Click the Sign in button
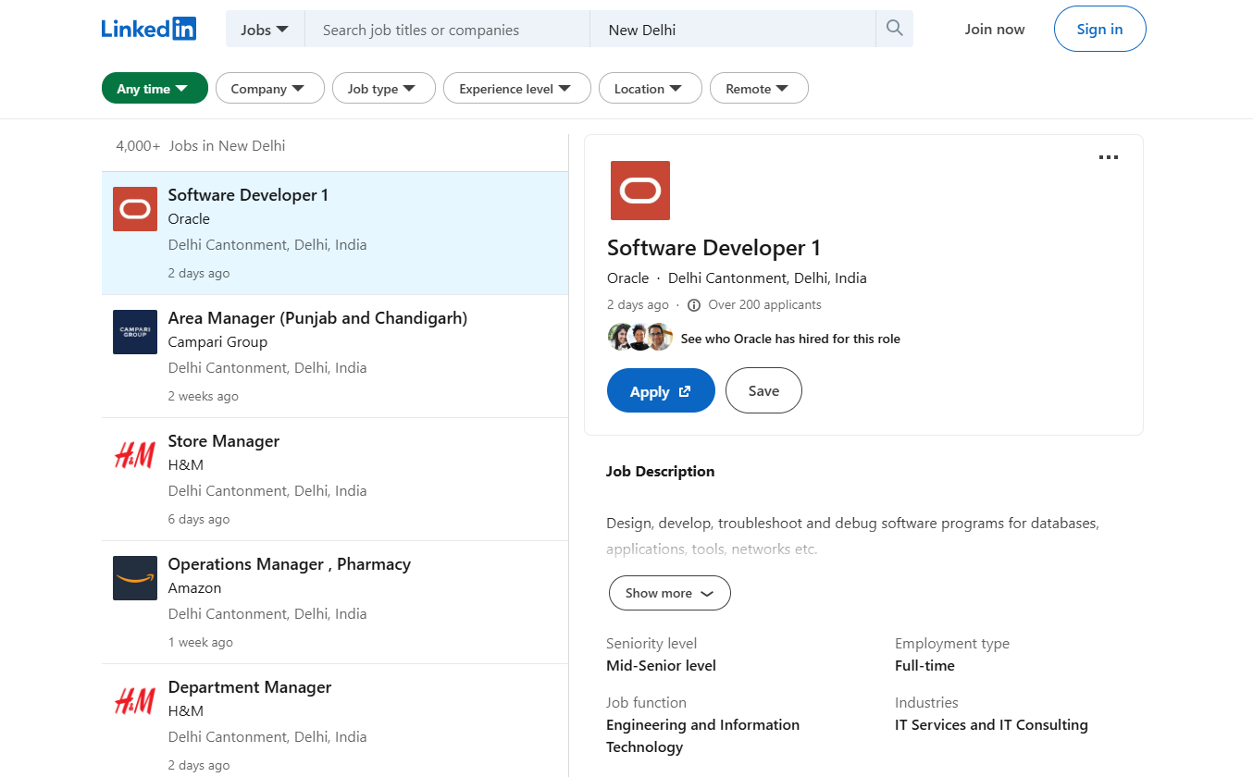 tap(1099, 29)
